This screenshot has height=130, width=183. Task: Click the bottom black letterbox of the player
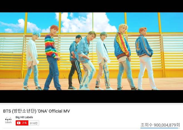click(x=91, y=97)
